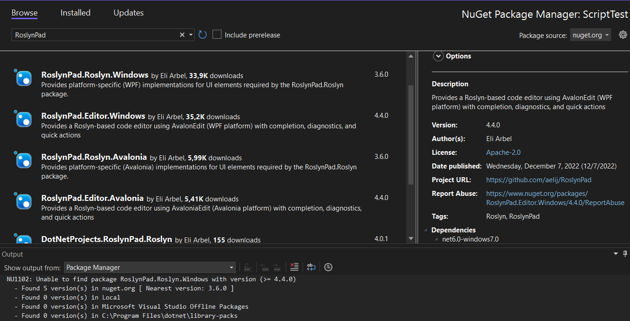Open the Show output from dropdown
The image size is (630, 321).
point(150,267)
